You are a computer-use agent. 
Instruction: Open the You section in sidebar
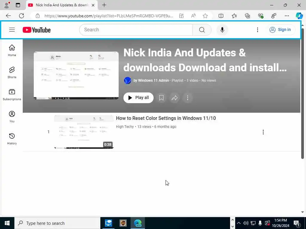tap(12, 117)
